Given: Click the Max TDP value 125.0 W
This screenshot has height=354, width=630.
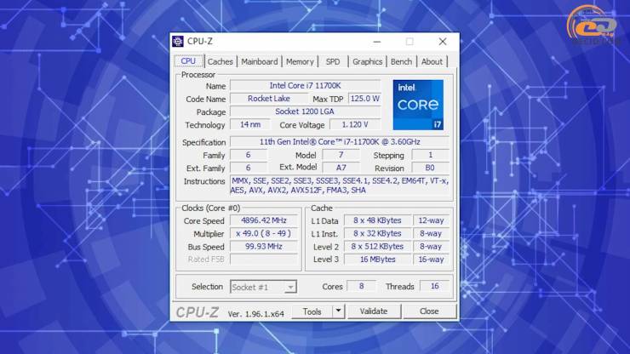Looking at the screenshot, I should (364, 99).
